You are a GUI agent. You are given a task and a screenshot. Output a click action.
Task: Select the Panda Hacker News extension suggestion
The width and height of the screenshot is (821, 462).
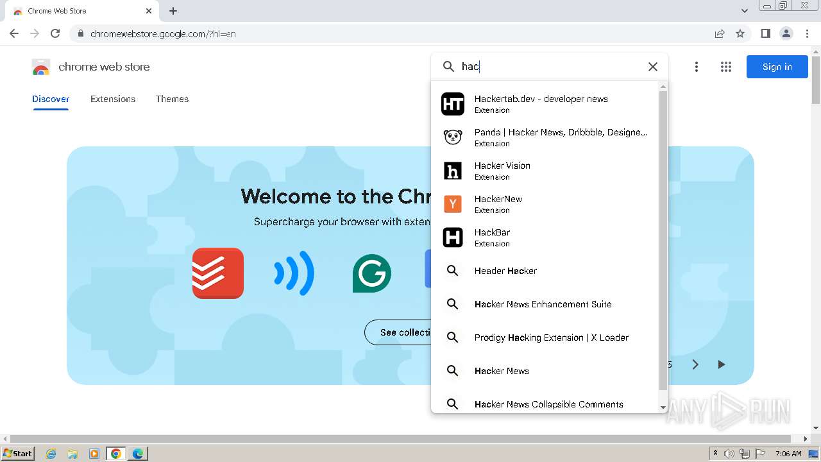click(x=545, y=137)
